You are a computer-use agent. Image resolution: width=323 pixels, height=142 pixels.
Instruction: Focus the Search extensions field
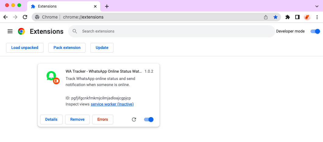click(172, 31)
